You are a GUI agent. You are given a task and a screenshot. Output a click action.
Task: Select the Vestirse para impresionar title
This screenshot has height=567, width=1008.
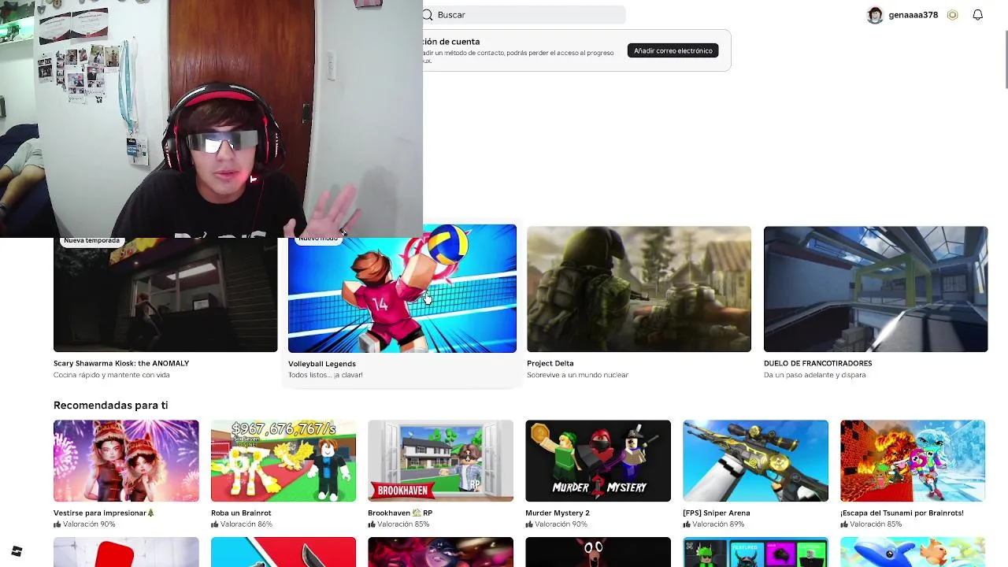tap(104, 513)
